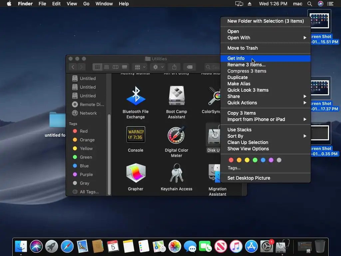Expand the Sort By submenu
The height and width of the screenshot is (256, 341).
pyautogui.click(x=265, y=136)
